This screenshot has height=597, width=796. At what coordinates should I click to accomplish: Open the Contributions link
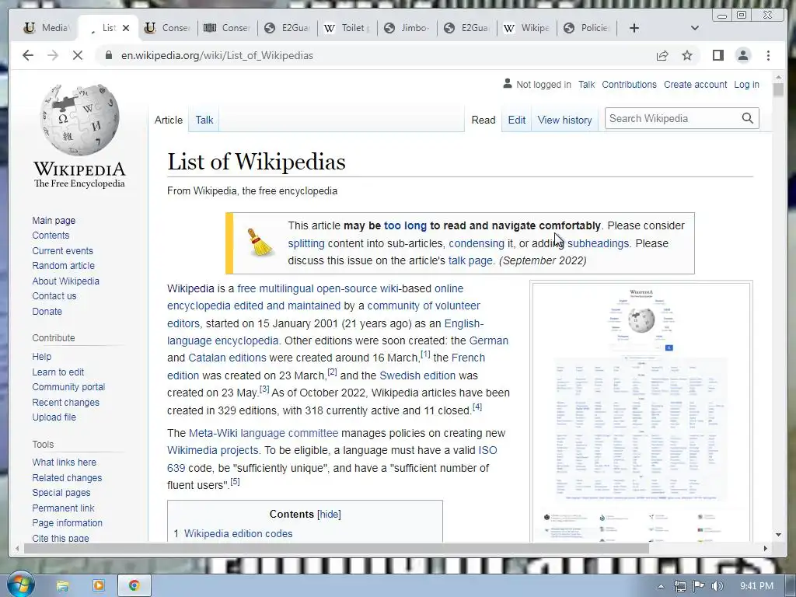[x=629, y=84]
